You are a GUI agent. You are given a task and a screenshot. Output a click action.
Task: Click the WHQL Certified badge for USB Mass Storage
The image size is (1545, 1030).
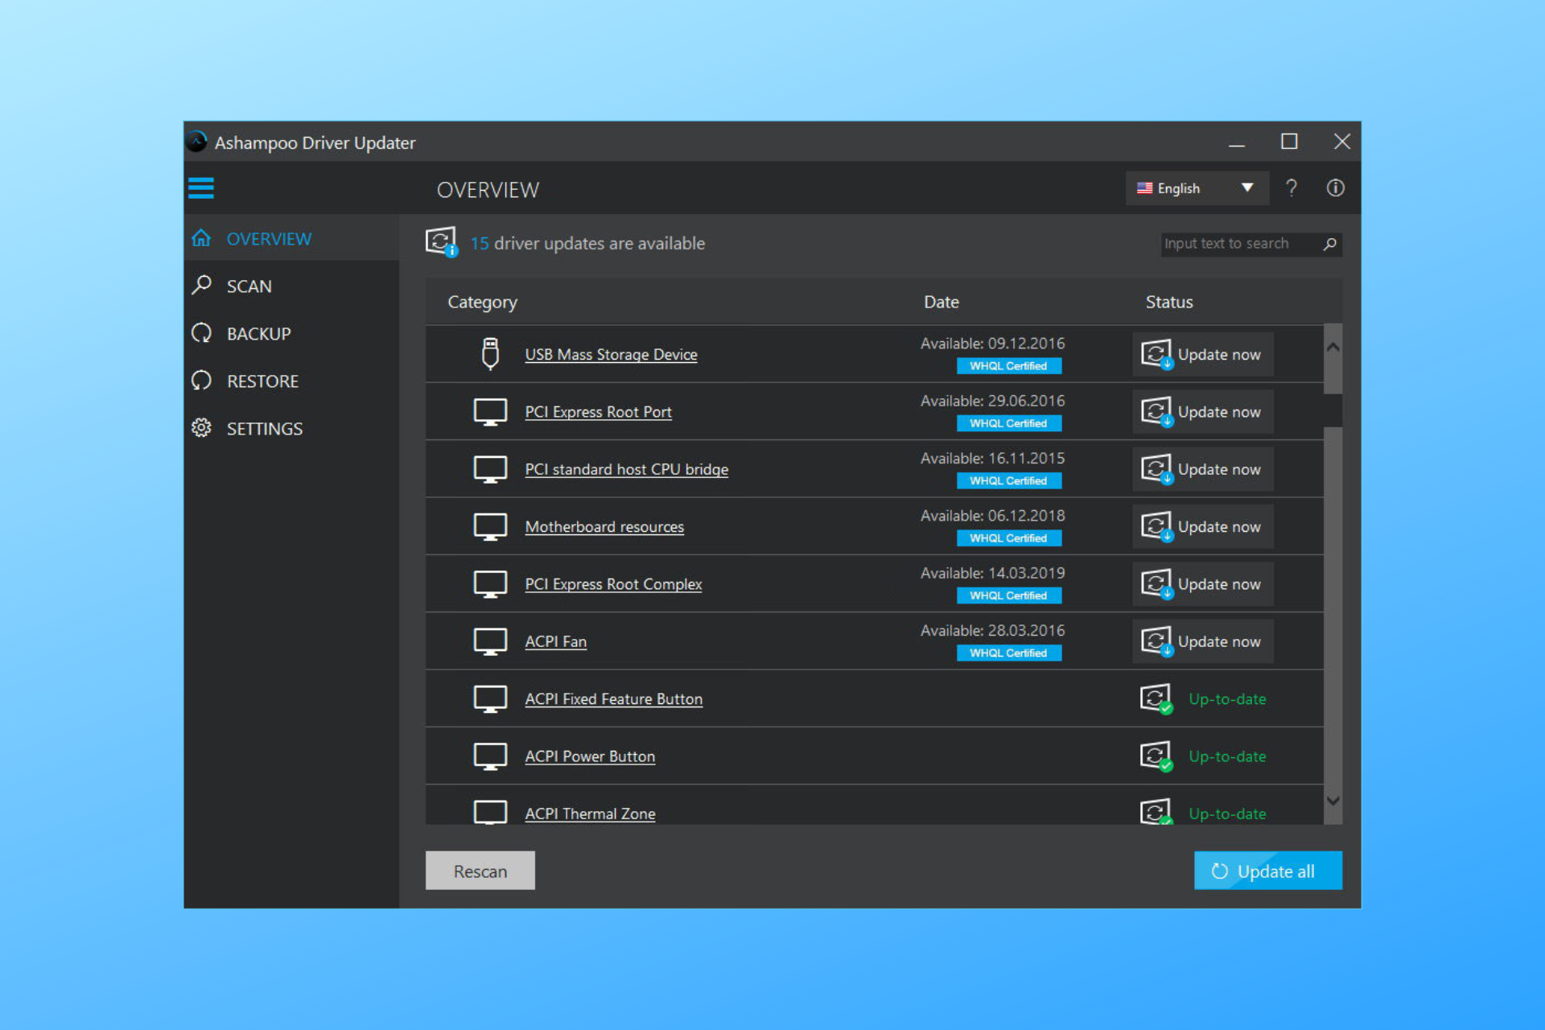[x=1009, y=366]
